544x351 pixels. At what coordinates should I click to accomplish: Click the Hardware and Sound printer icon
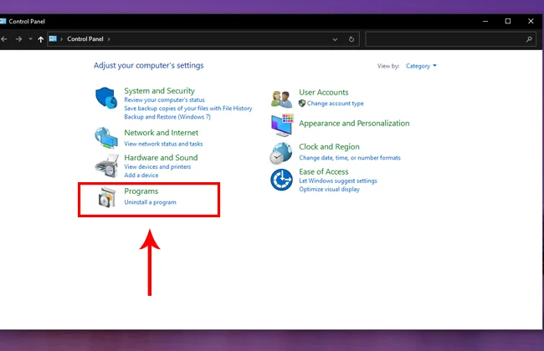(x=106, y=163)
